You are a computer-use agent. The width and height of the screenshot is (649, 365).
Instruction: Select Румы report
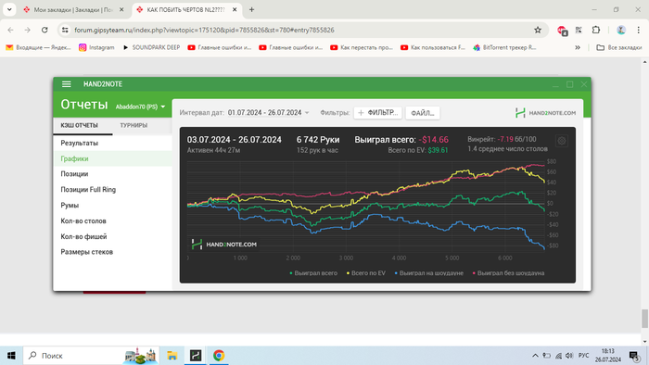pyautogui.click(x=112, y=206)
